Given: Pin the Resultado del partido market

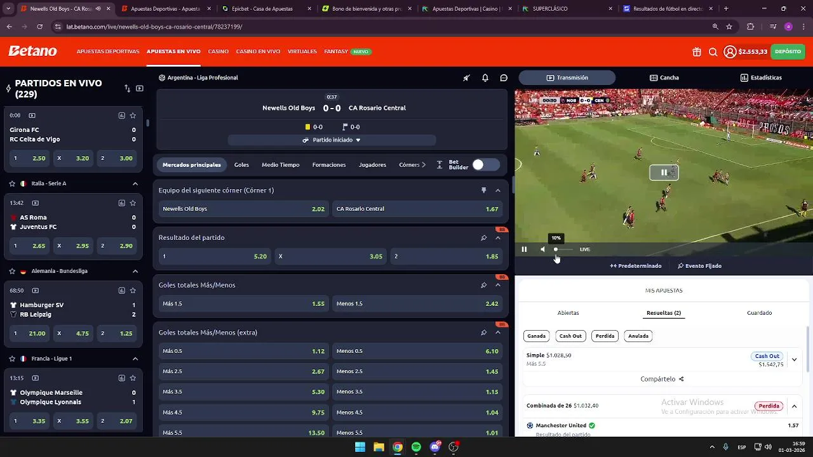Looking at the screenshot, I should point(483,238).
